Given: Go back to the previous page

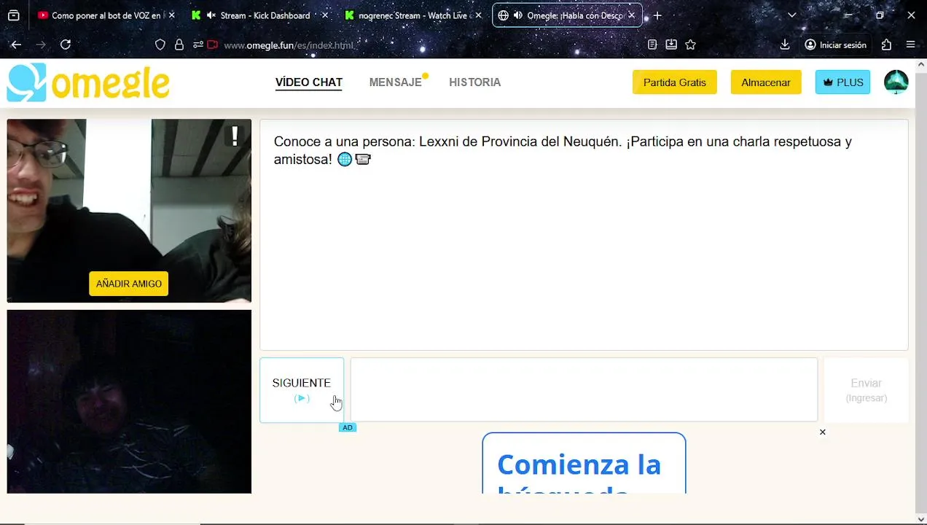Looking at the screenshot, I should pos(16,44).
